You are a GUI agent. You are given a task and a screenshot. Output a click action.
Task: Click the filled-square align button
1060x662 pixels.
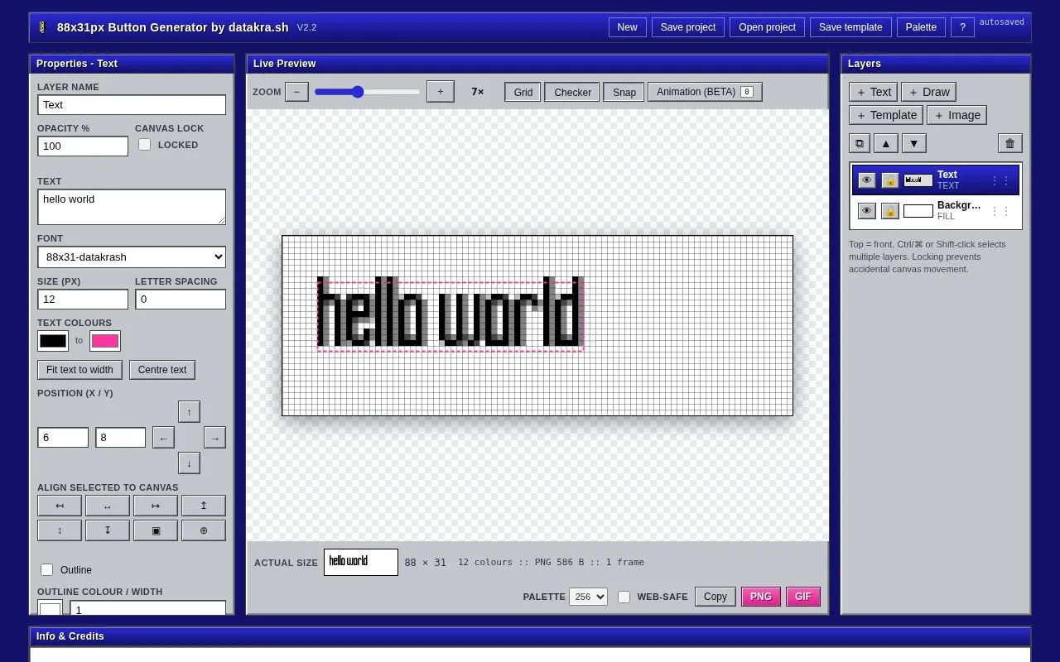(x=156, y=530)
